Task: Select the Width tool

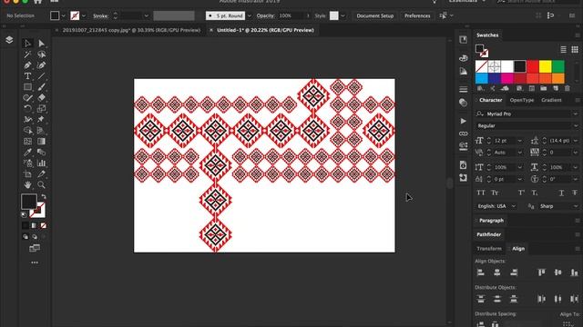Action: [27, 119]
